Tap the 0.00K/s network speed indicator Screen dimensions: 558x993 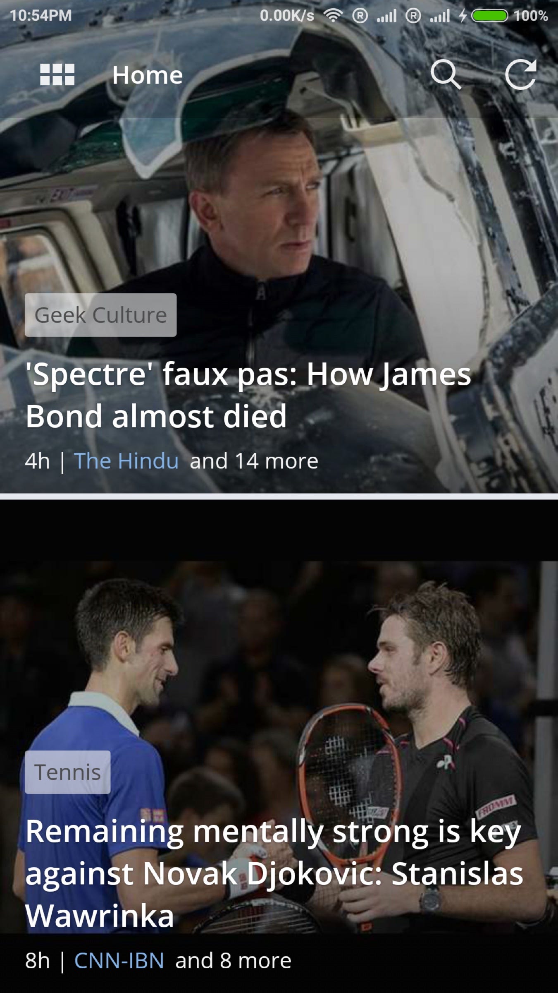[x=287, y=16]
